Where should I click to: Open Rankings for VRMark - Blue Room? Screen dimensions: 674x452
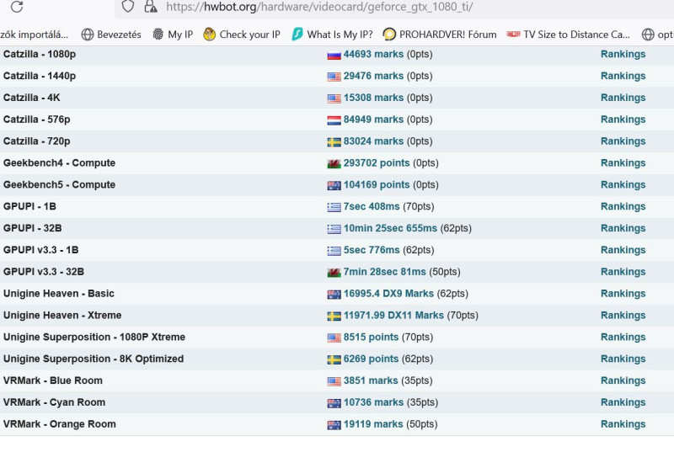click(x=623, y=380)
